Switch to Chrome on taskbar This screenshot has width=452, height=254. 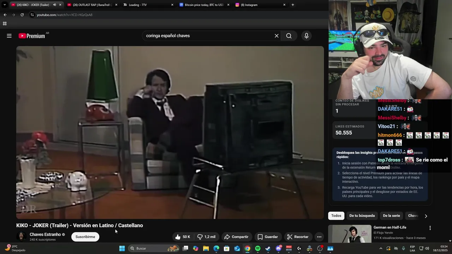point(247,248)
